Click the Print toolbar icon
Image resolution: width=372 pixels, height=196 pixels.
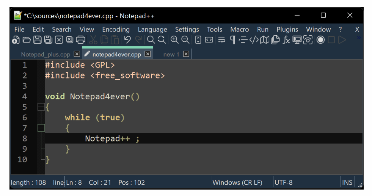pyautogui.click(x=80, y=40)
